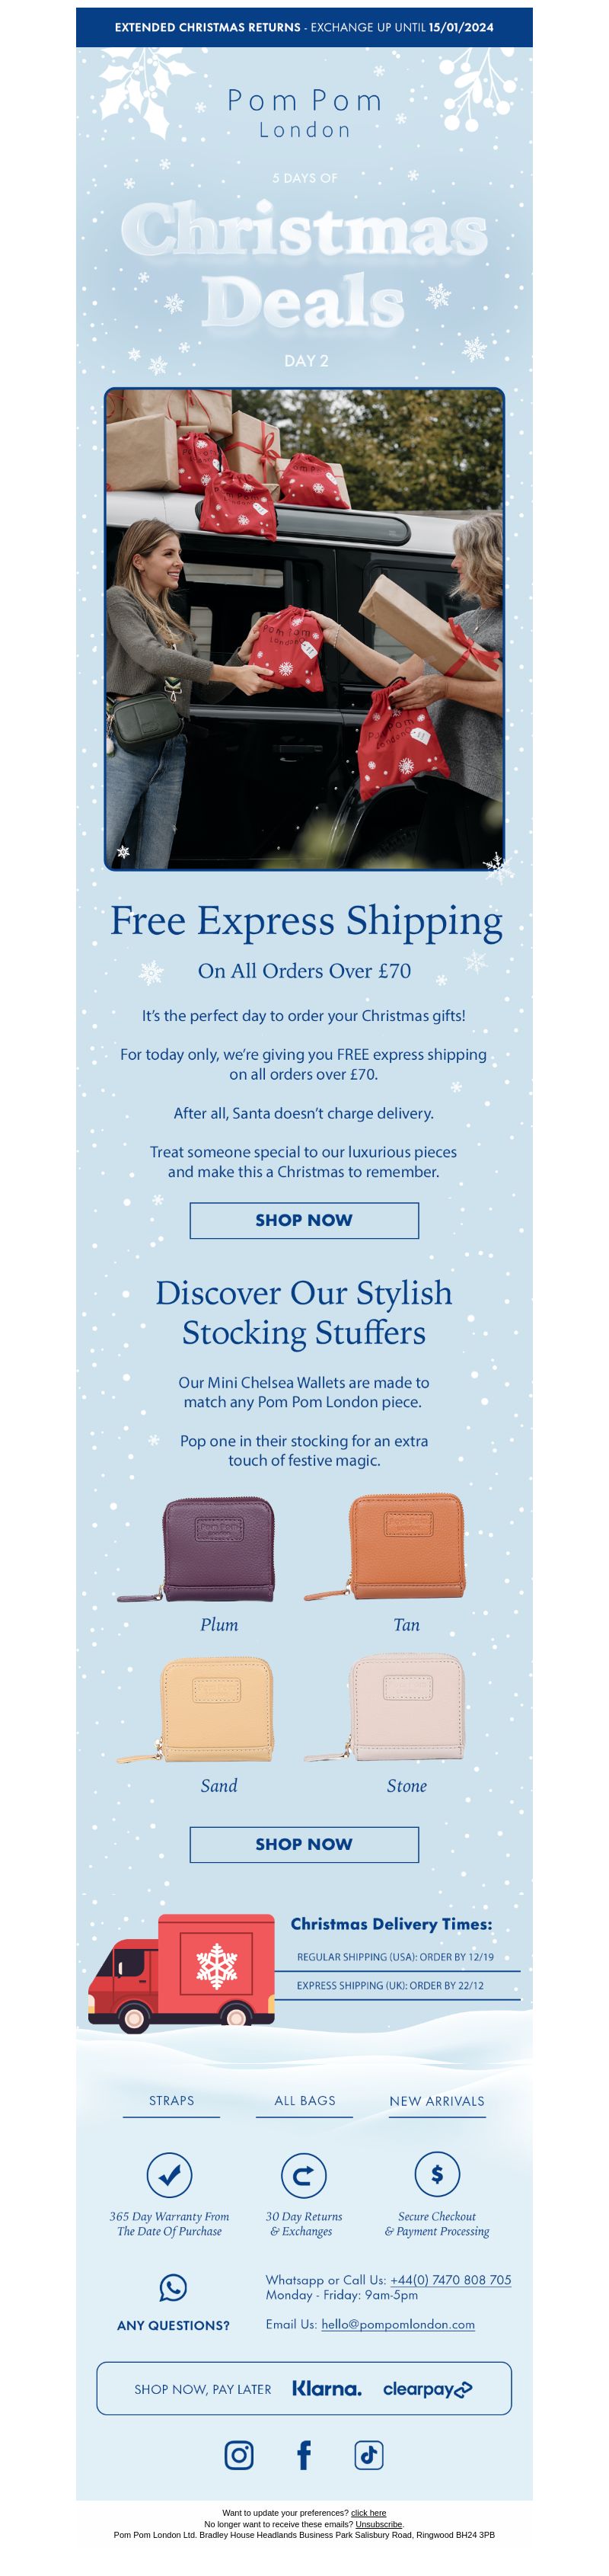Screen dimensions: 609x2576
Task: Click the 30 Day Returns arrow icon
Action: [304, 2174]
